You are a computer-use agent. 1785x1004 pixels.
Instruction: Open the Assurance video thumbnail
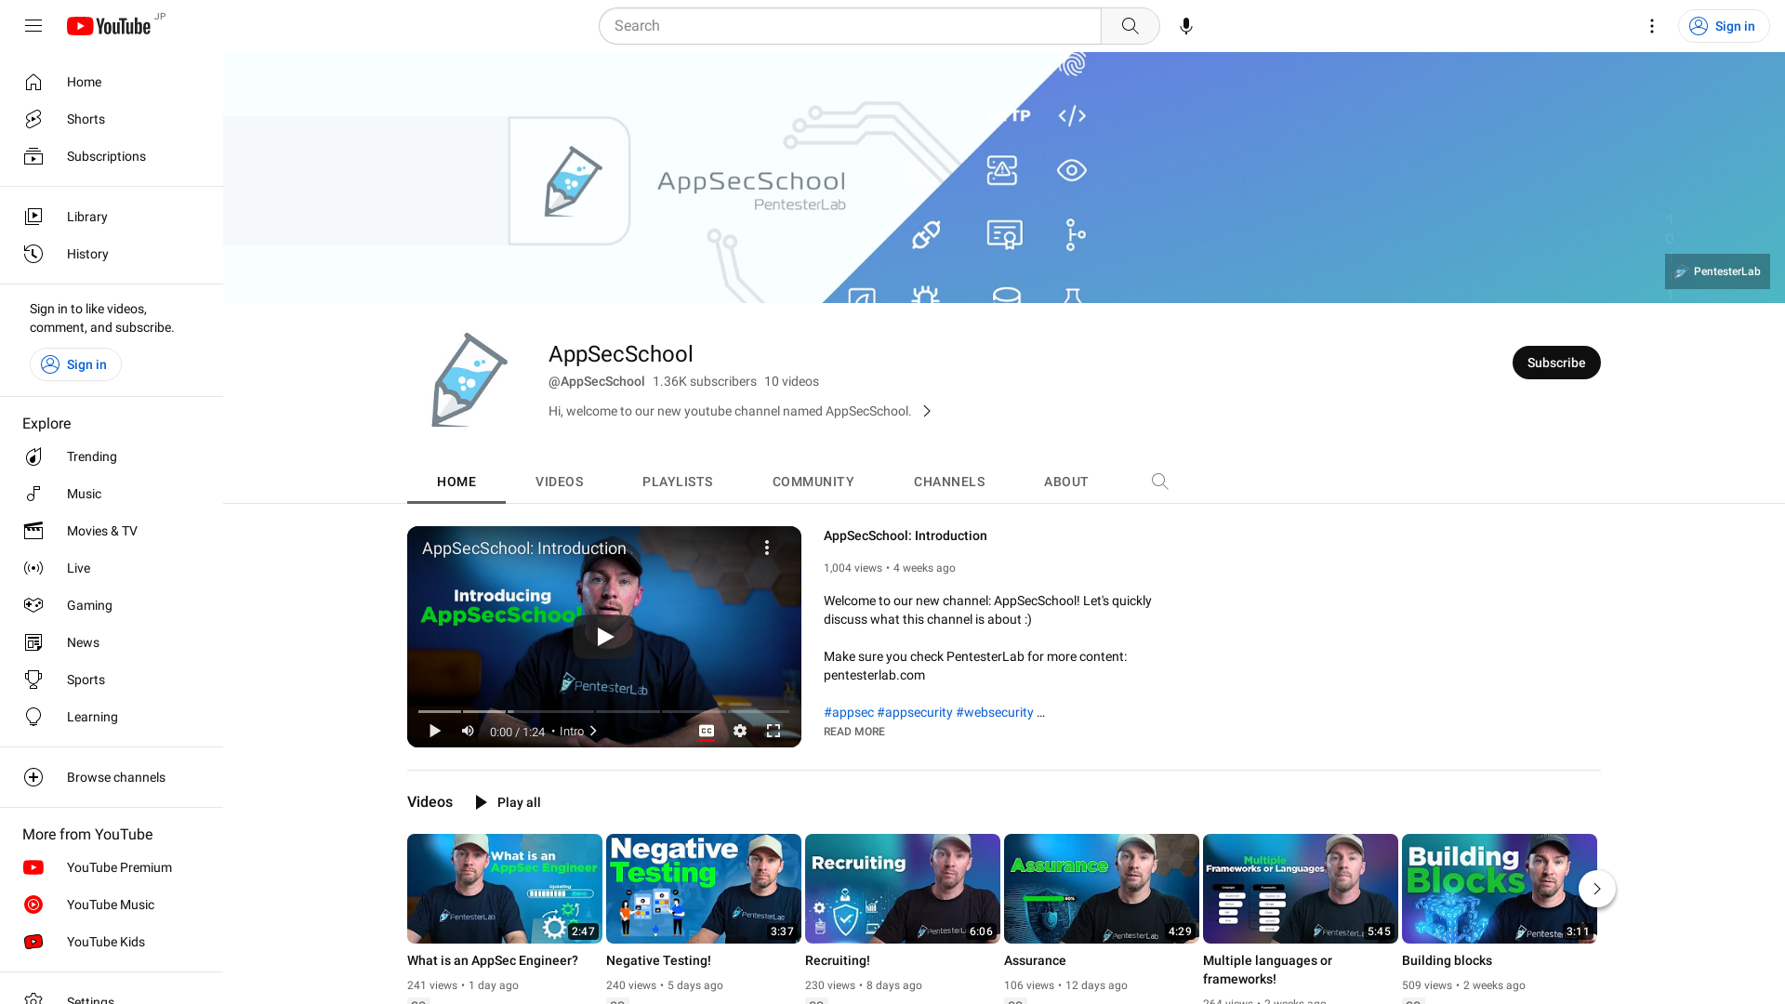(x=1102, y=889)
